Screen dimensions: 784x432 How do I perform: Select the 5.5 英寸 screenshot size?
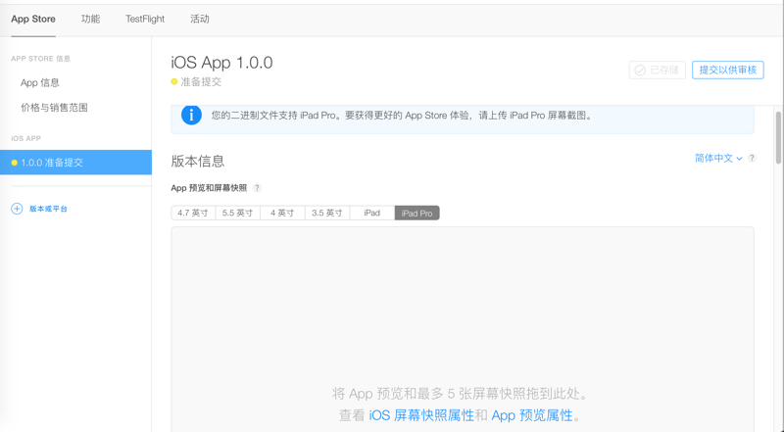click(237, 213)
